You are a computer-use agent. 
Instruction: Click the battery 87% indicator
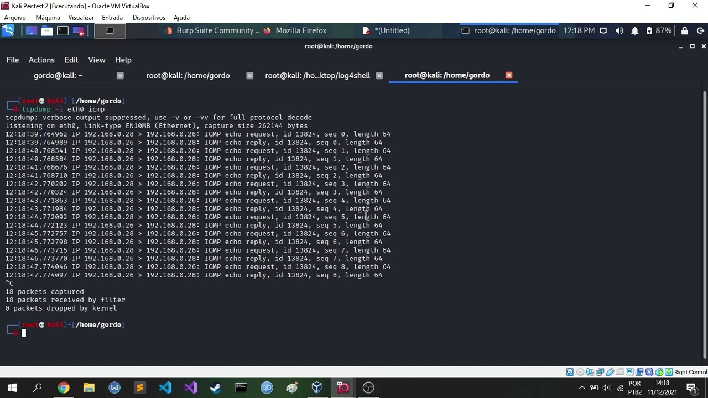coord(658,30)
